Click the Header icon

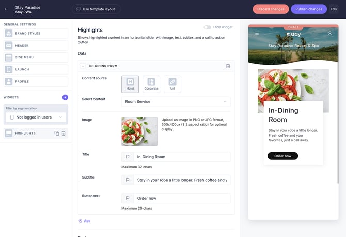coord(9,46)
